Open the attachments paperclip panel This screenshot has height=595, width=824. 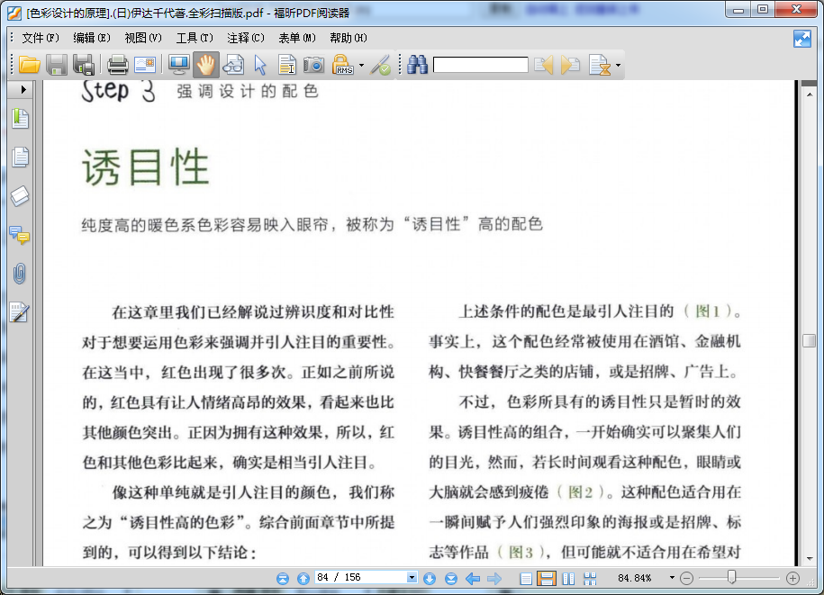[20, 274]
